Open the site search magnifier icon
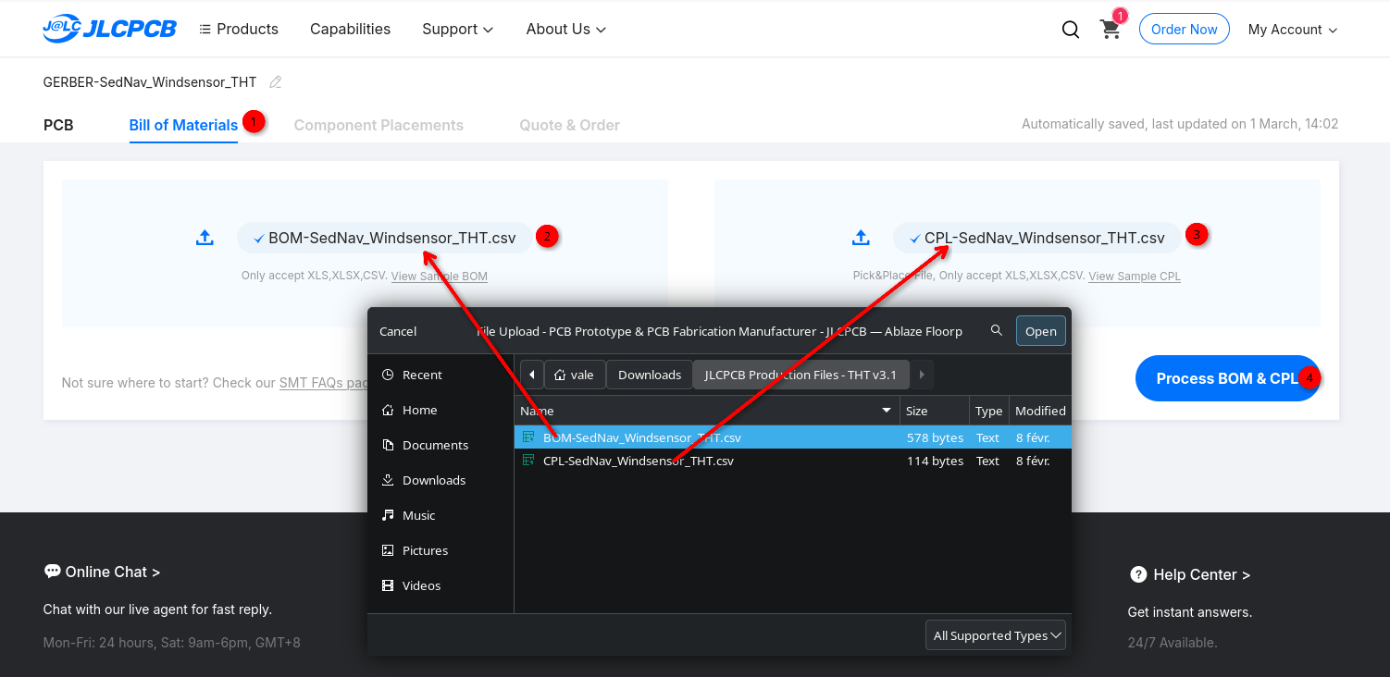Image resolution: width=1390 pixels, height=677 pixels. coord(1070,30)
